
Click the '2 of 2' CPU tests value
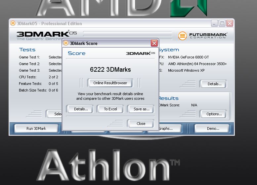coord(53,77)
